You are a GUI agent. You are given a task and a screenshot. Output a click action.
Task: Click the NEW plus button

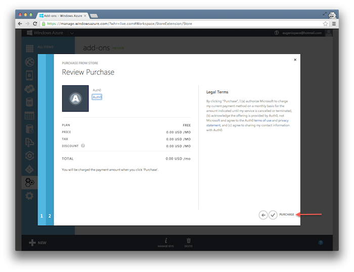(x=38, y=243)
